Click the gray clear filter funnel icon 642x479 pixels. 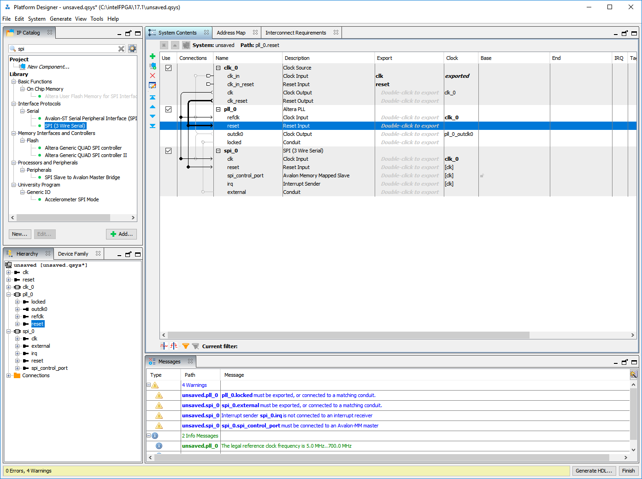(195, 346)
